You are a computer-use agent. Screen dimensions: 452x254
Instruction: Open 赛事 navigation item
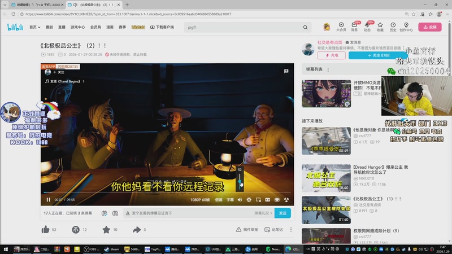pyautogui.click(x=122, y=27)
